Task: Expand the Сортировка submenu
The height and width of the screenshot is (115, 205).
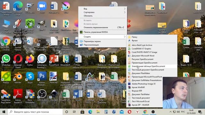Action: tap(102, 12)
